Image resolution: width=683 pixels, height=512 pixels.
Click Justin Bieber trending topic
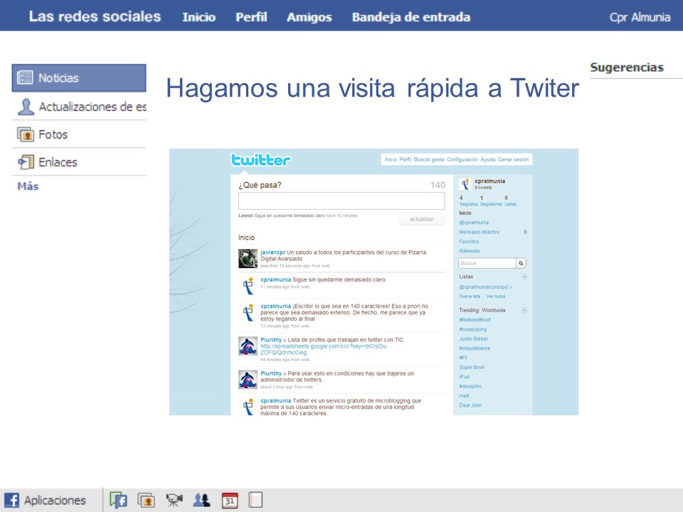coord(474,338)
